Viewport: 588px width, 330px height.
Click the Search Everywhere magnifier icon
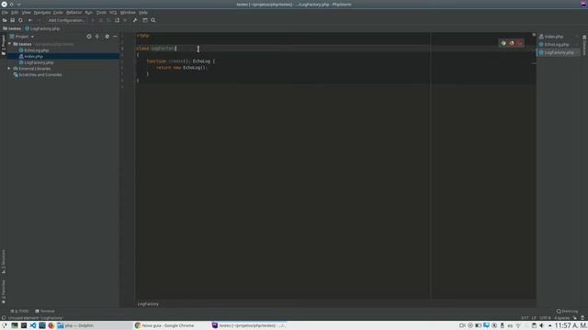(x=153, y=20)
